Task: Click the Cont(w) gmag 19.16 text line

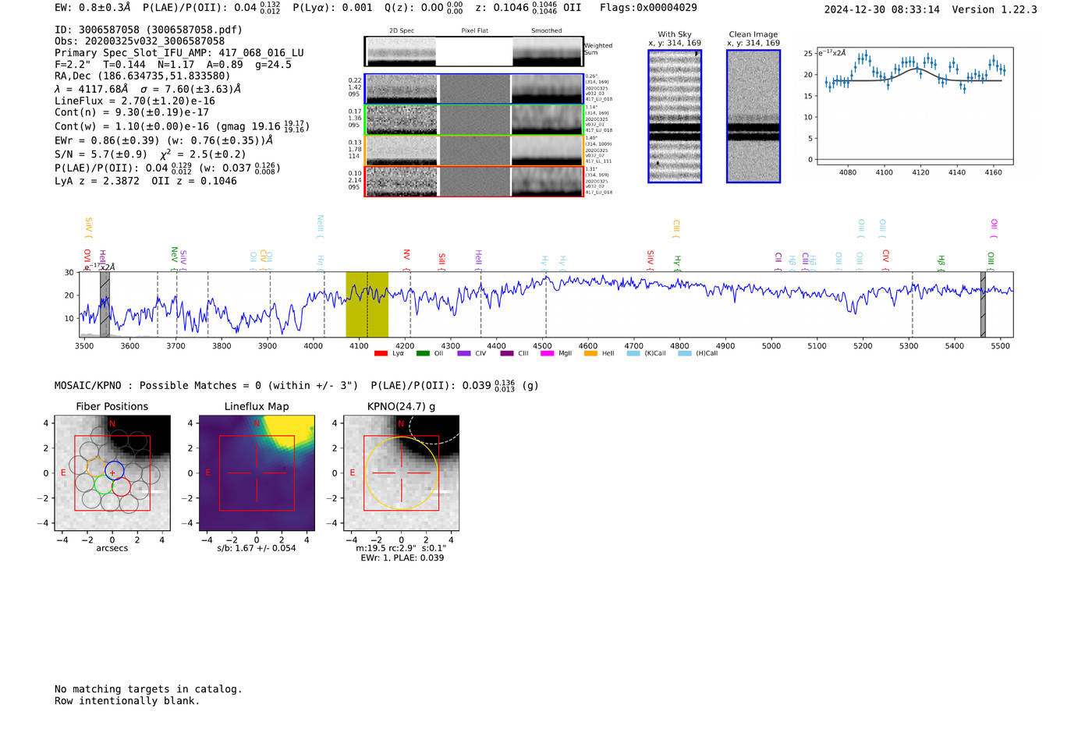Action: coord(182,126)
